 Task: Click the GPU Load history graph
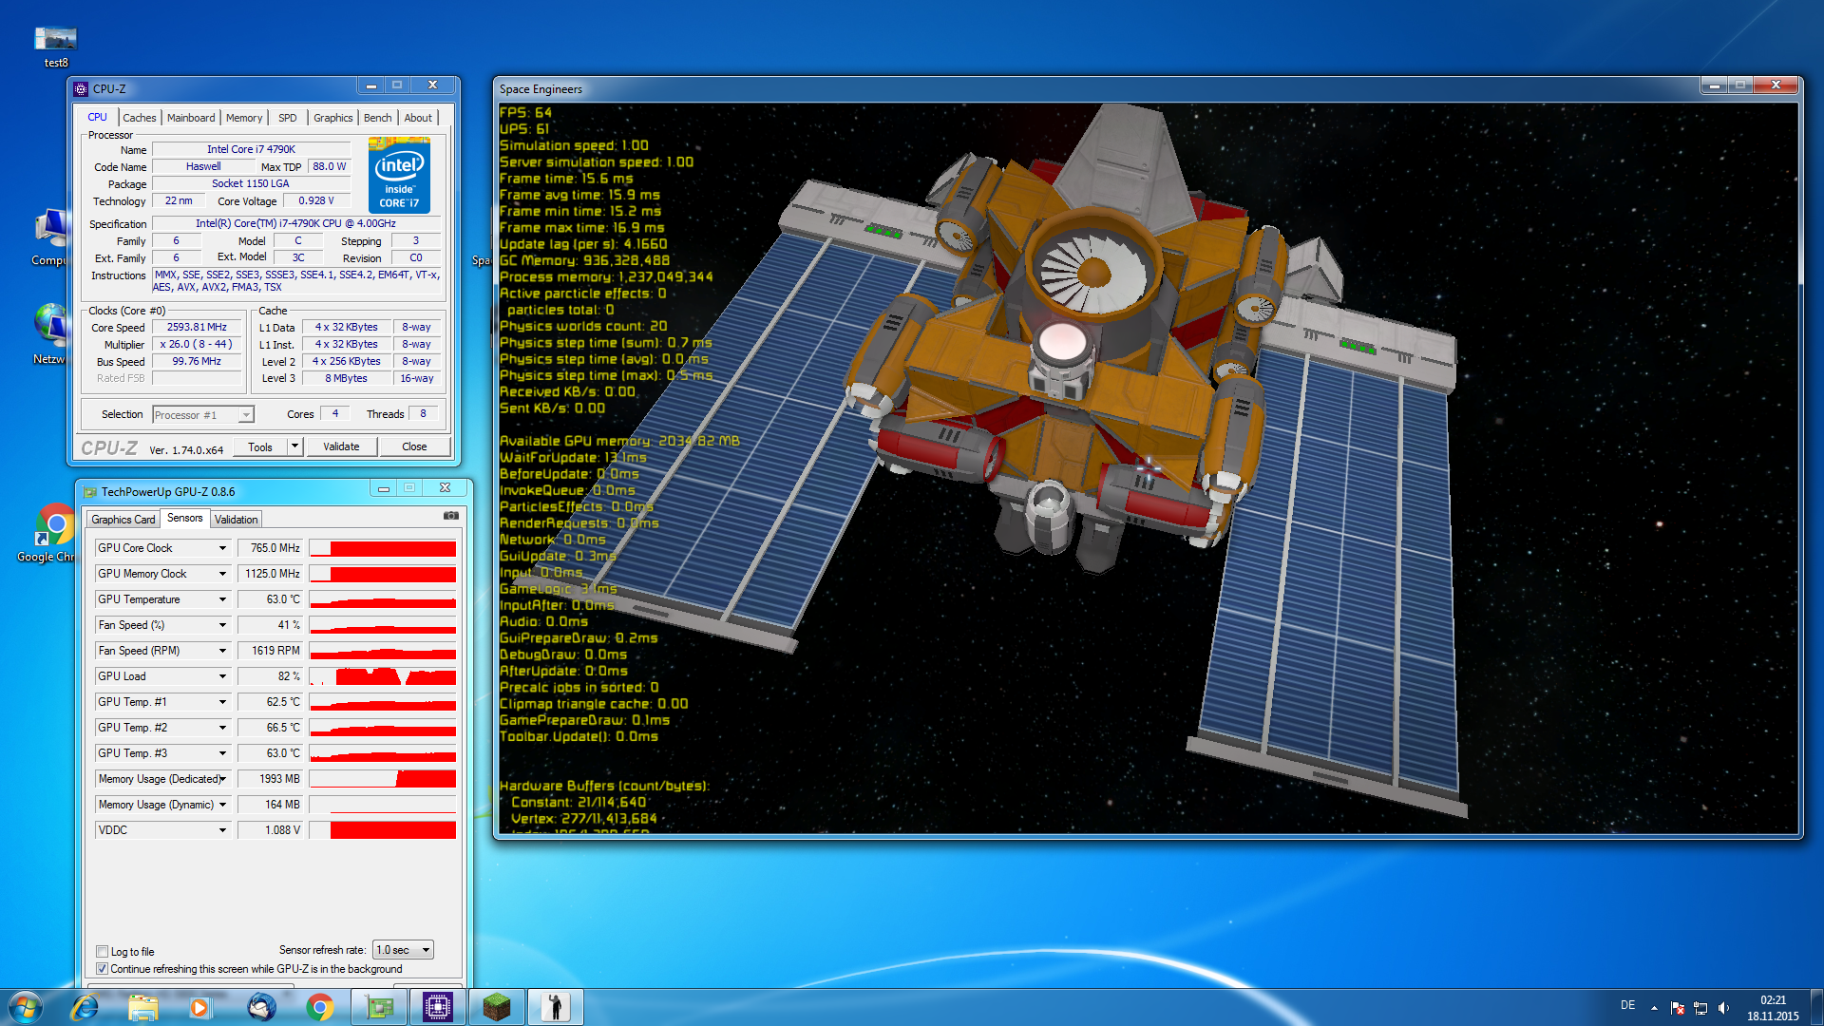click(383, 676)
